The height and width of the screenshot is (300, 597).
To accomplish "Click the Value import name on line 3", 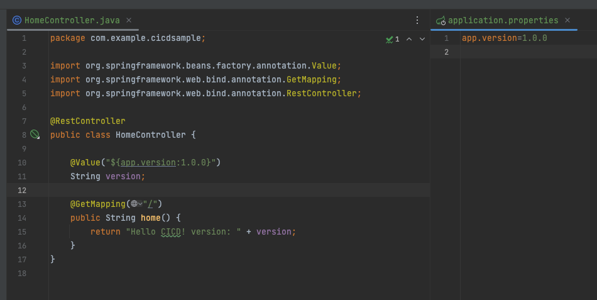I will (x=324, y=65).
